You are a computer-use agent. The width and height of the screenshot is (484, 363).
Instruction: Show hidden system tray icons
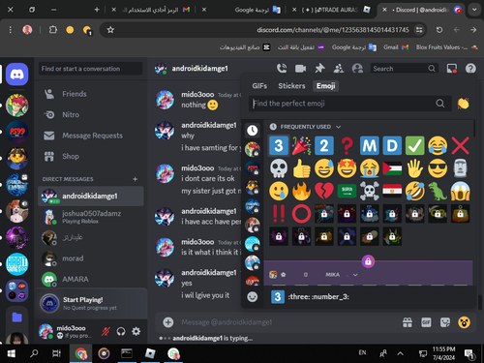401,353
